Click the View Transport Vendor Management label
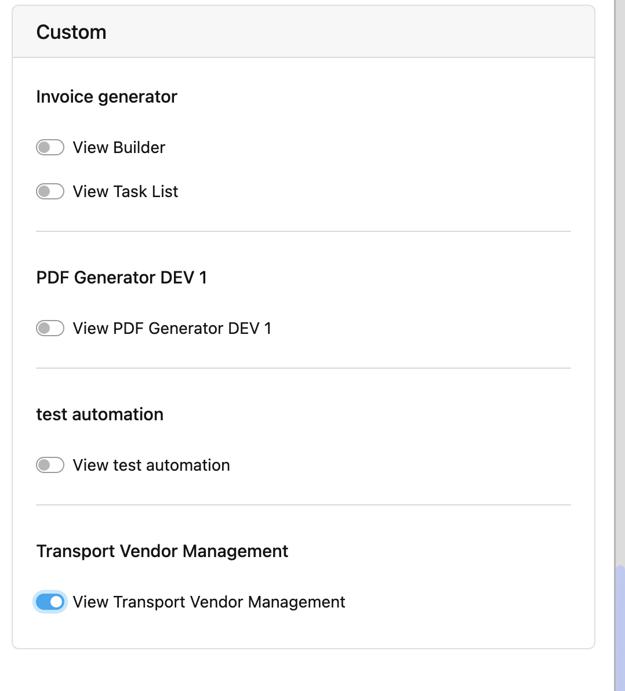Screen dimensions: 625x691 [208, 602]
